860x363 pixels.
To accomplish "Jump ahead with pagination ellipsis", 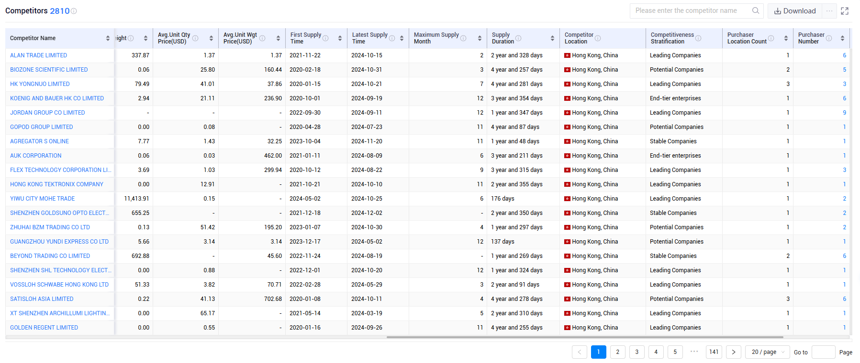I will (x=694, y=352).
